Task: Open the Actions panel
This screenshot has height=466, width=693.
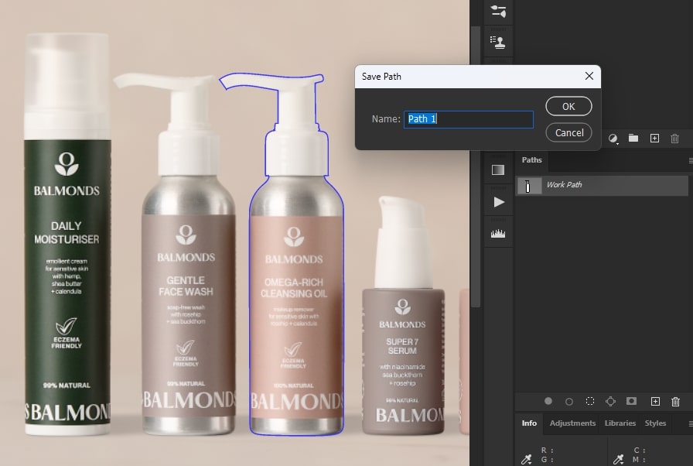Action: pyautogui.click(x=498, y=202)
